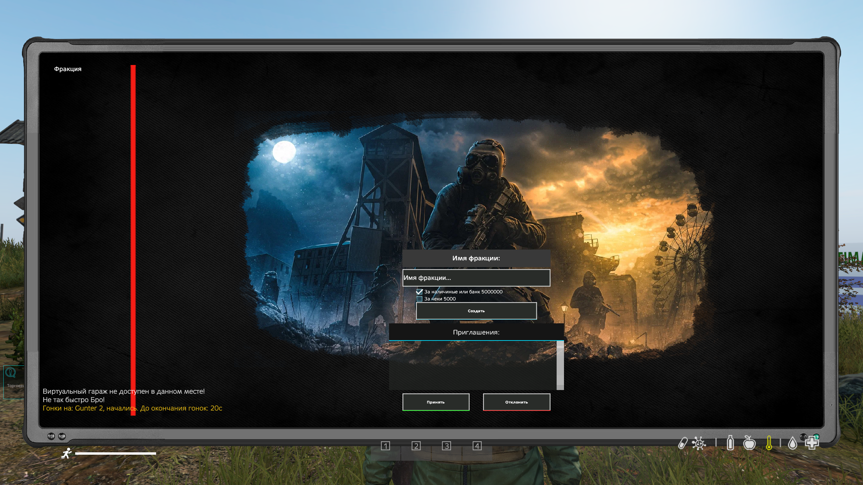Image resolution: width=863 pixels, height=485 pixels.
Task: Click the yellow thermometer temperature icon
Action: [769, 443]
